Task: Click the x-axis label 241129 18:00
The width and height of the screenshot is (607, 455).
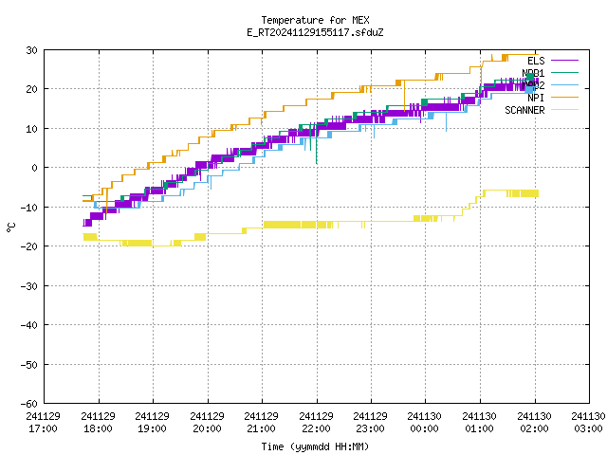Action: [98, 423]
